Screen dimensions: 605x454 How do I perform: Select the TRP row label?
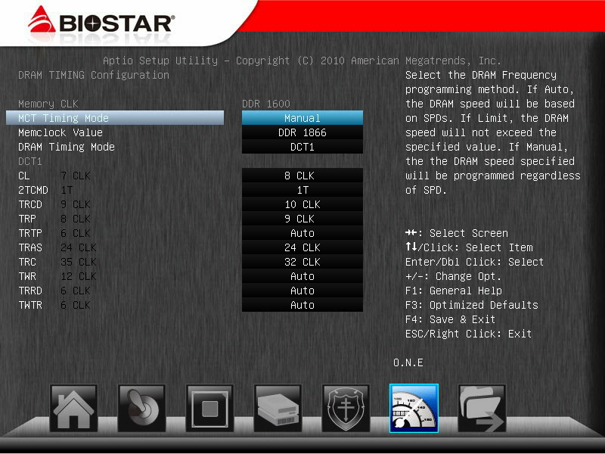(27, 219)
